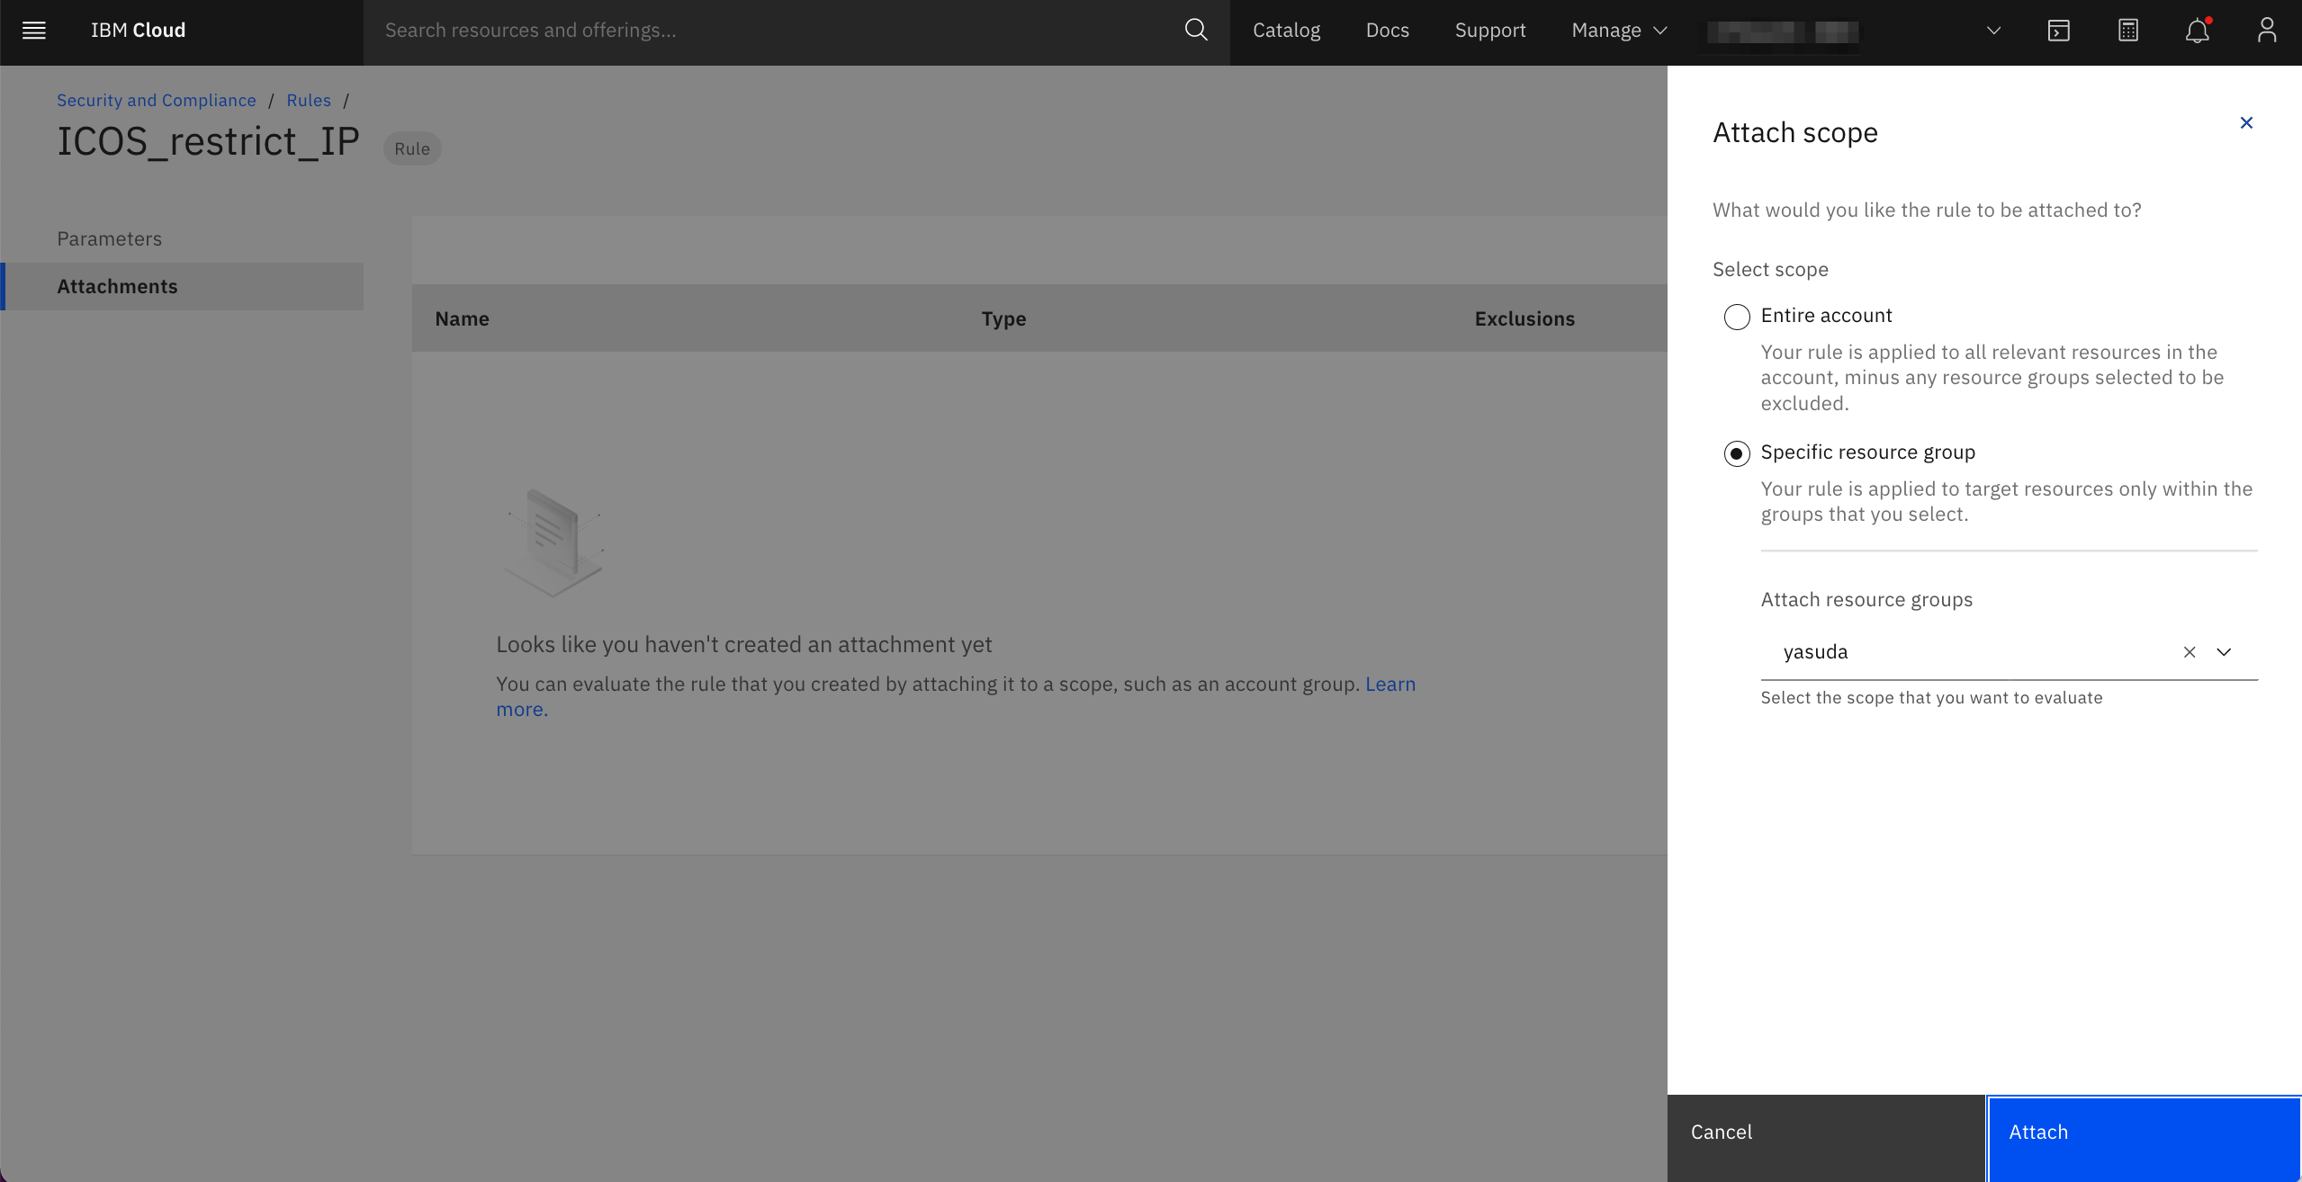
Task: Open the cost estimator calculator icon
Action: click(2127, 31)
